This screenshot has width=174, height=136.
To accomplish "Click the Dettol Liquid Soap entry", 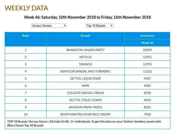I will pyautogui.click(x=85, y=78).
